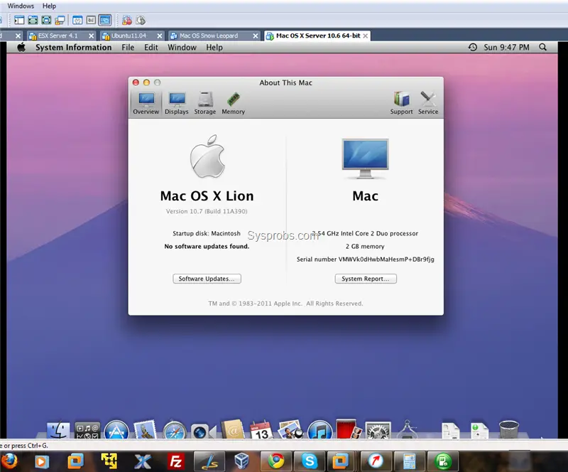Viewport: 568px width, 472px height.
Task: Open the App Store from the dock
Action: (116, 431)
